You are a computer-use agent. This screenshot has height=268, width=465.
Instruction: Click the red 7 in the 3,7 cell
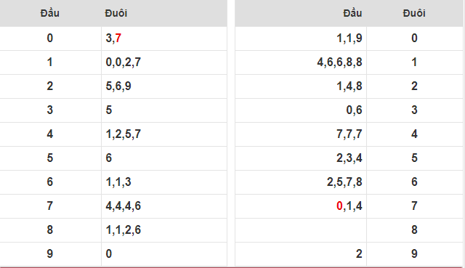118,38
